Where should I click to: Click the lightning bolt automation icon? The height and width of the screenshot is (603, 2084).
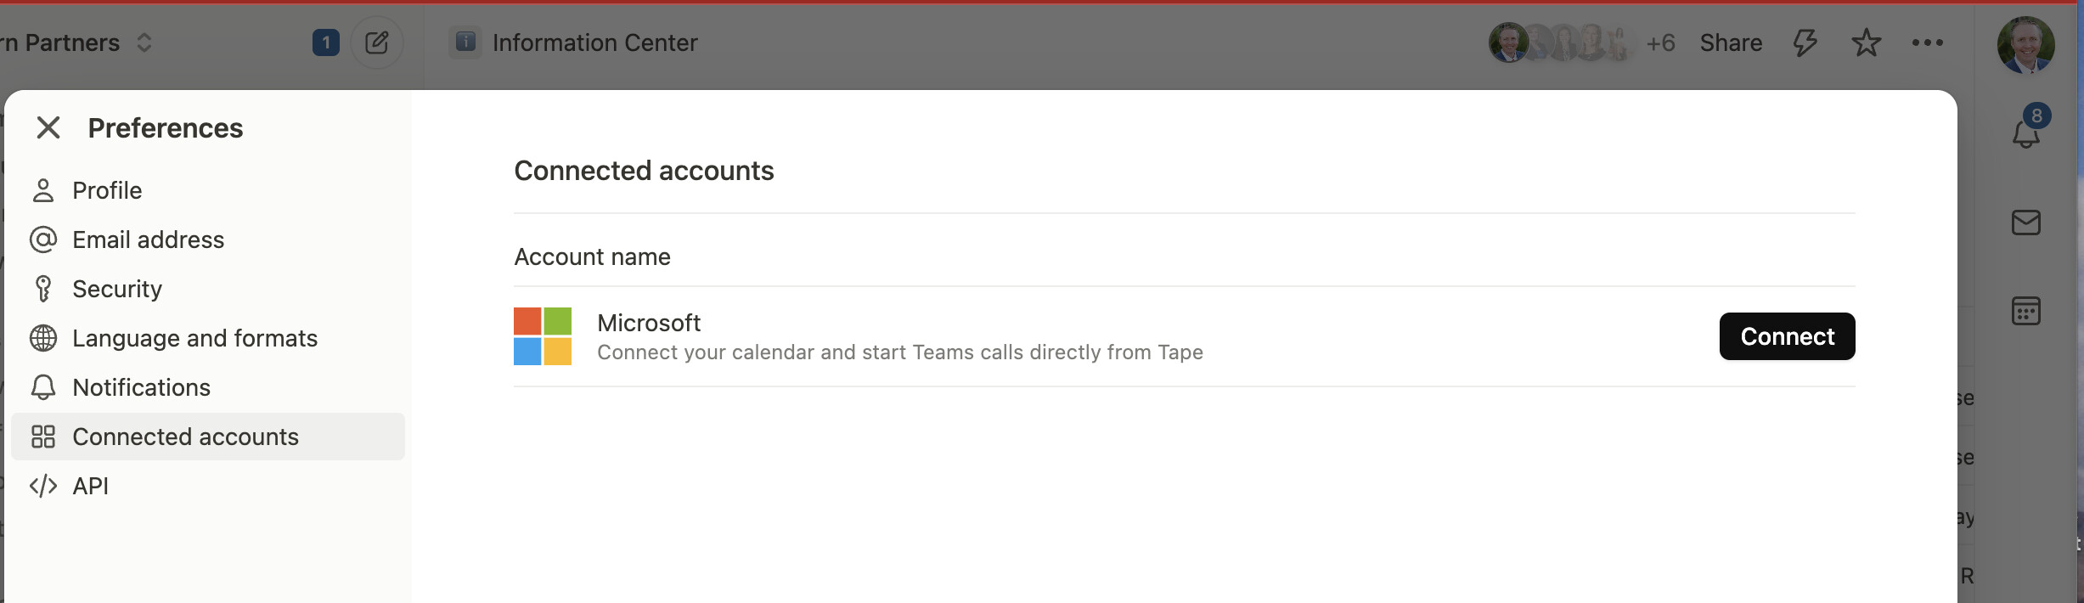pos(1805,42)
